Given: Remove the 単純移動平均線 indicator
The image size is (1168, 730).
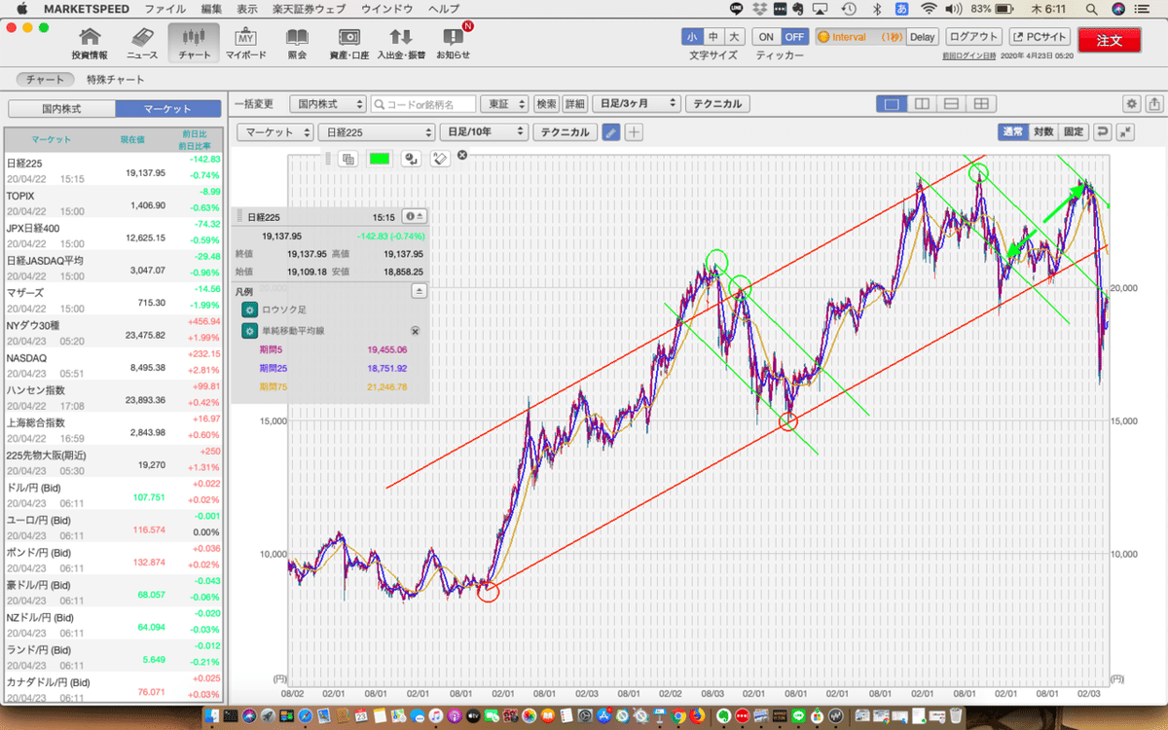Looking at the screenshot, I should (415, 331).
